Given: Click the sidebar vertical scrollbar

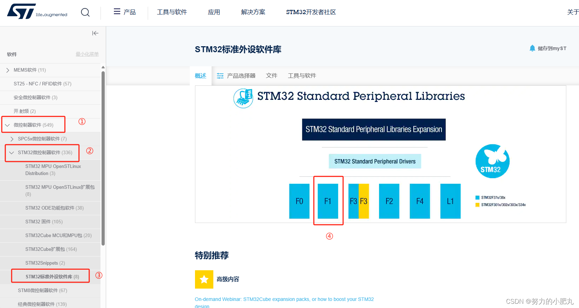Looking at the screenshot, I should pos(103,158).
